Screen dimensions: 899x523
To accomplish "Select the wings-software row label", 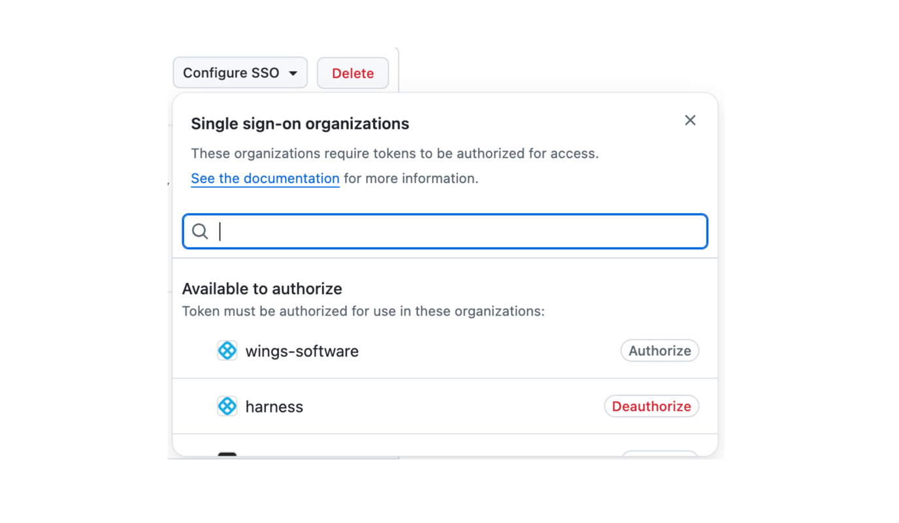I will coord(302,350).
